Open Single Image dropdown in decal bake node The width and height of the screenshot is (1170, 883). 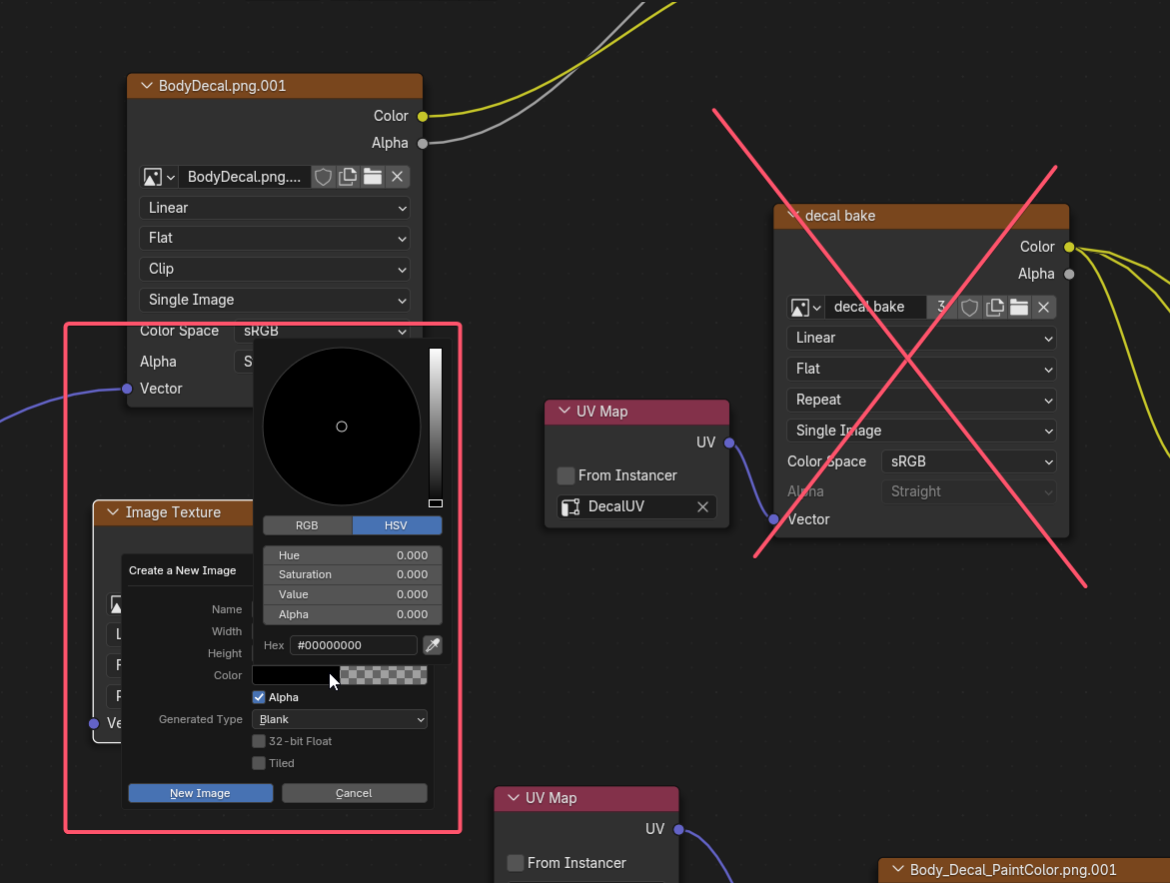point(921,432)
